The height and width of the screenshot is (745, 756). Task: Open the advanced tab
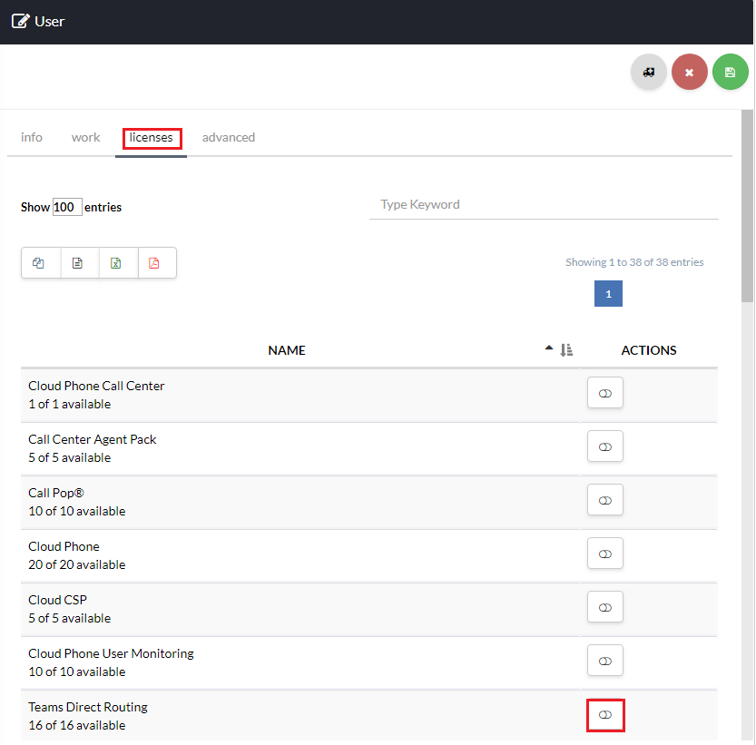(x=229, y=138)
